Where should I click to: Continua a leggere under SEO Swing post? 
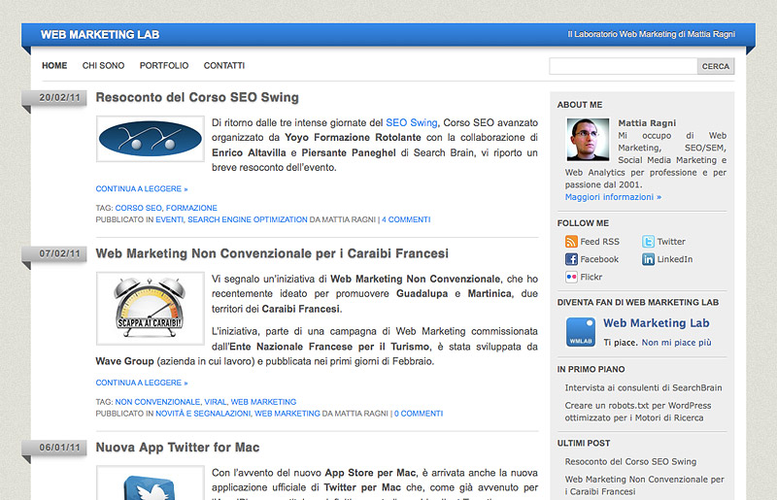click(x=142, y=188)
